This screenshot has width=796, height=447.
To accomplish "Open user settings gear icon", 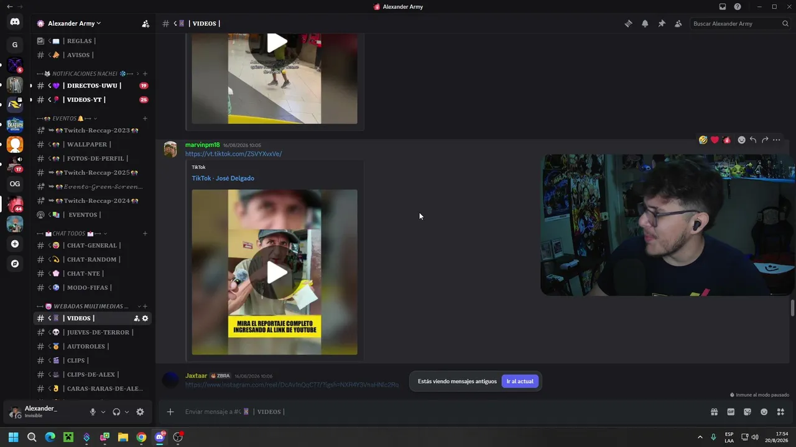I will pyautogui.click(x=140, y=412).
